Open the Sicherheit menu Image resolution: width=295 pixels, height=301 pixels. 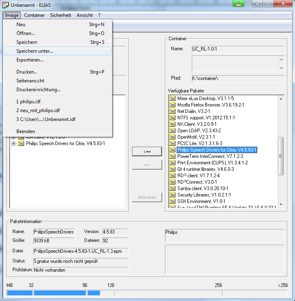(x=61, y=15)
